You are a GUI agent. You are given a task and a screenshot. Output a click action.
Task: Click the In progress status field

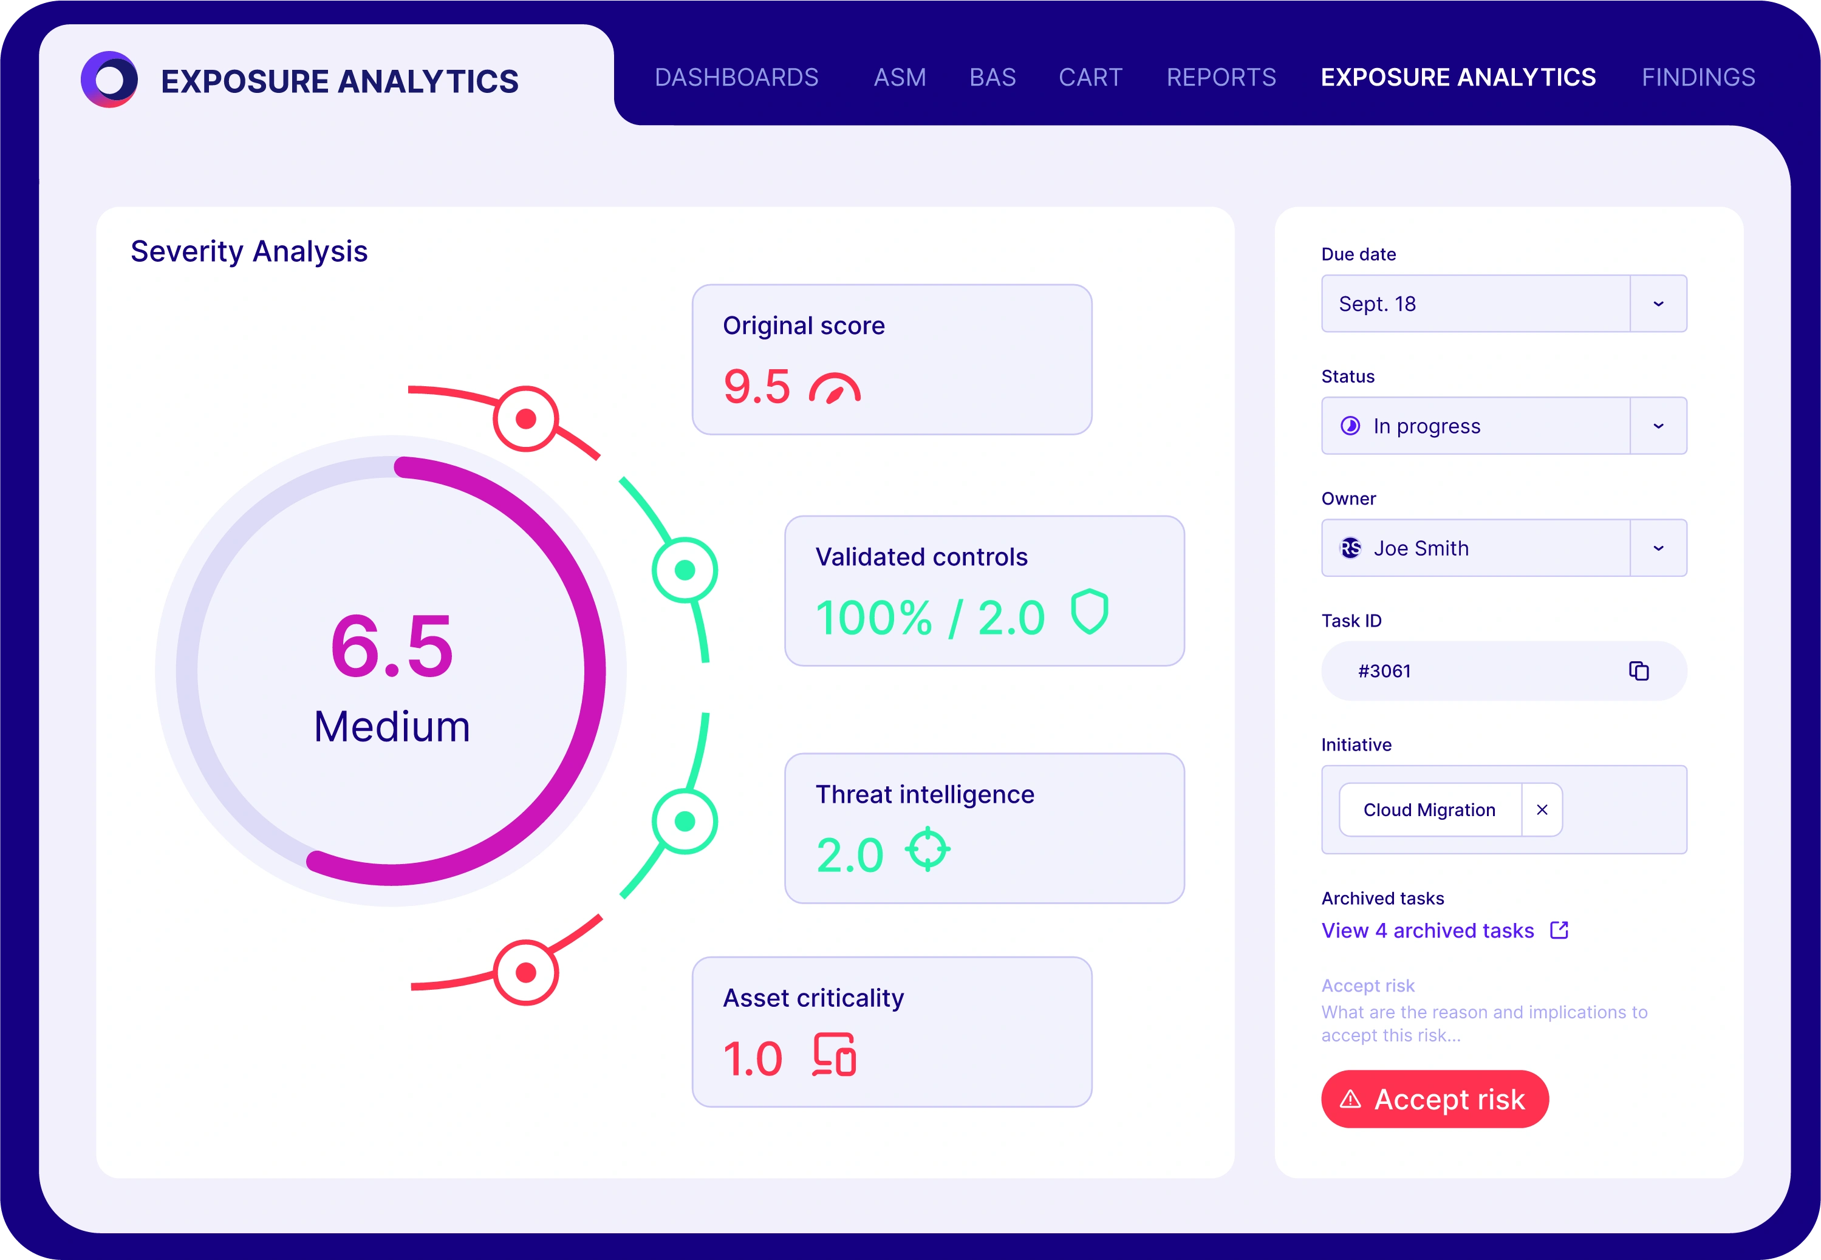click(1505, 426)
